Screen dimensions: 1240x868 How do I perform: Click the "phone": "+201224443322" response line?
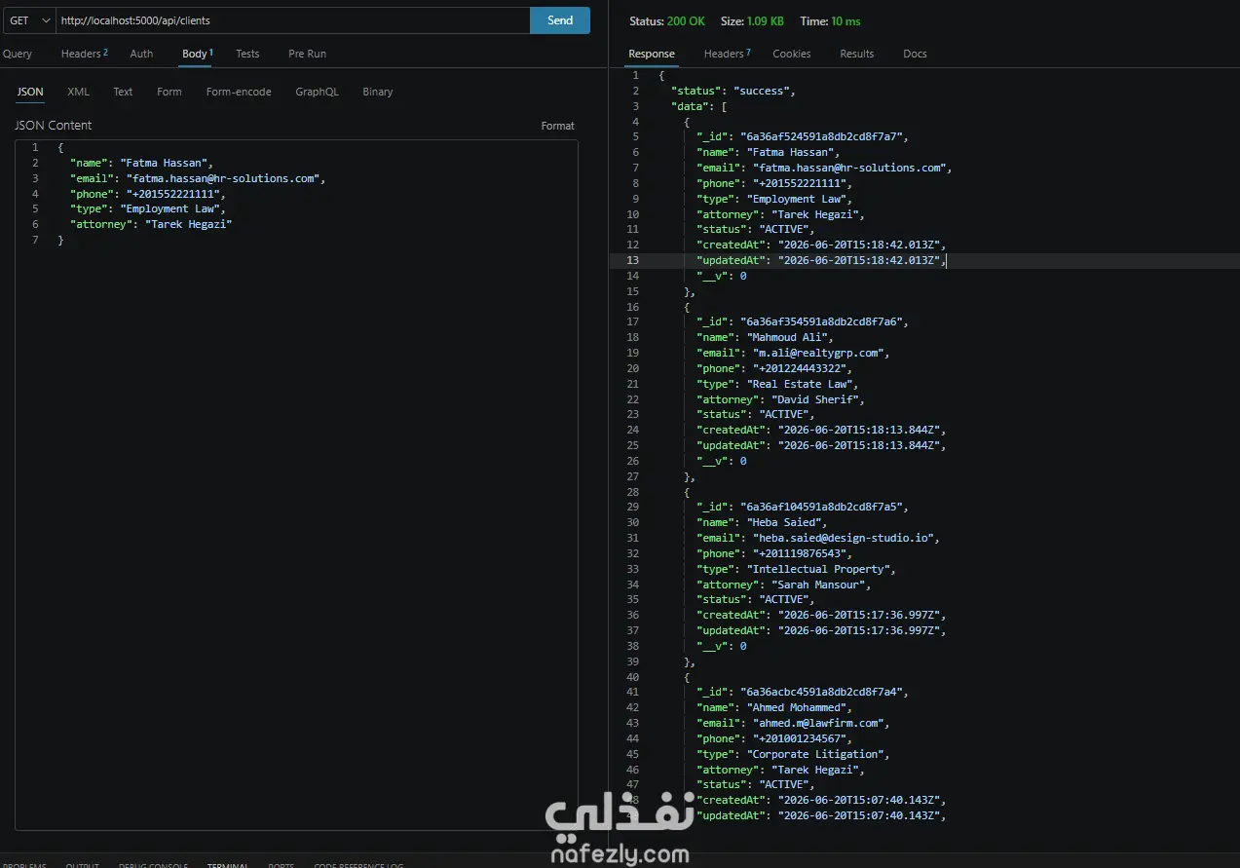click(x=774, y=368)
